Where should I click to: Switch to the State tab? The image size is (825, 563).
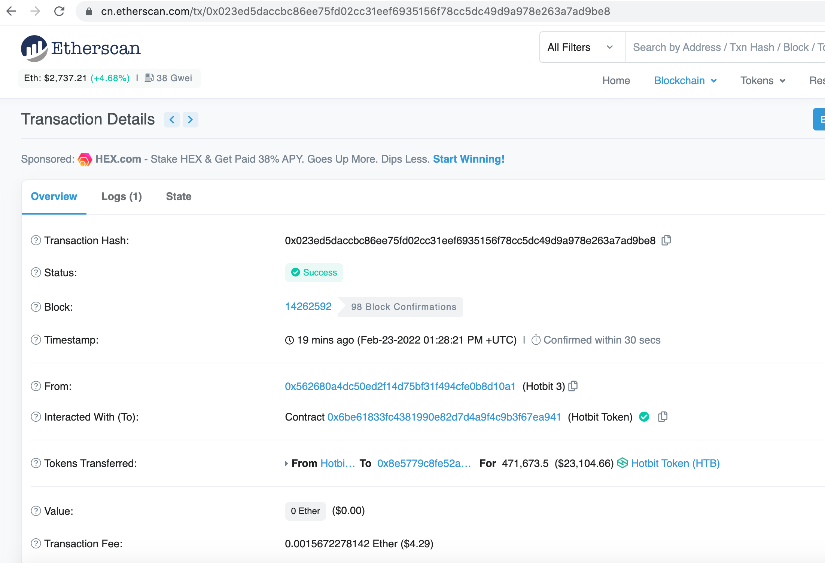(179, 197)
